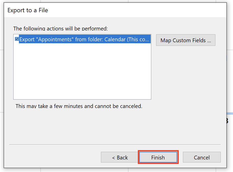
Task: Click the "following actions will be performed" label
Action: tap(61, 28)
